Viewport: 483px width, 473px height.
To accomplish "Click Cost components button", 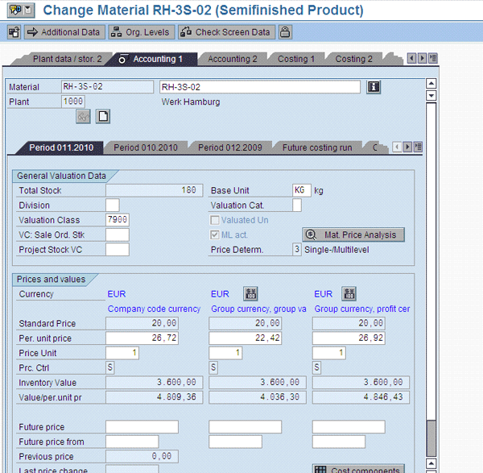I will pyautogui.click(x=358, y=469).
